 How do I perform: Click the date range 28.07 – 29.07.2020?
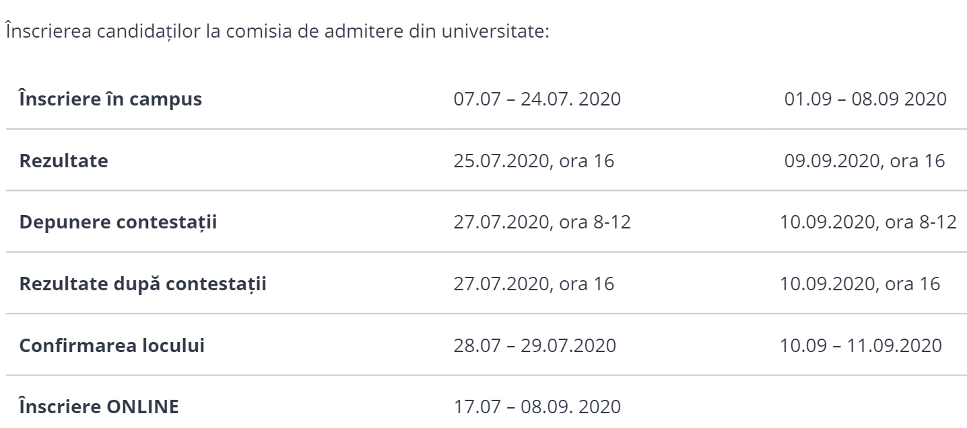[535, 346]
